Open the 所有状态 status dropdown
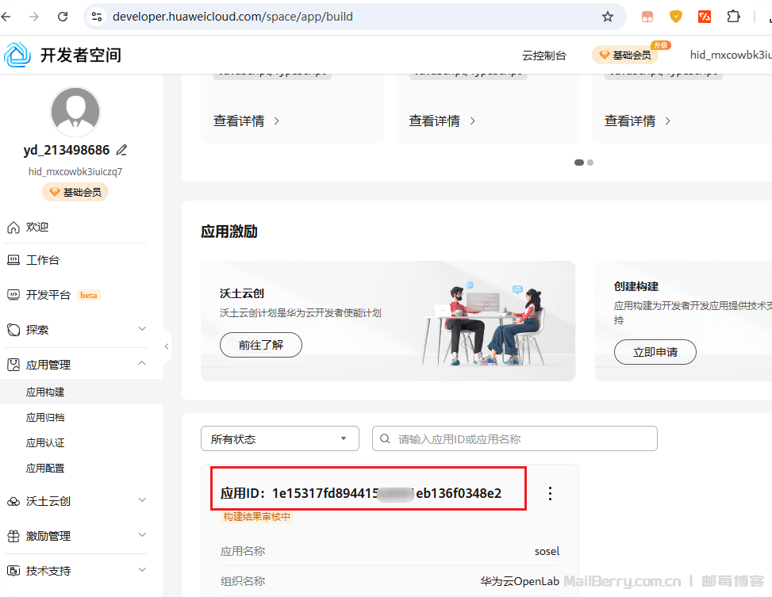Image resolution: width=772 pixels, height=597 pixels. tap(279, 438)
